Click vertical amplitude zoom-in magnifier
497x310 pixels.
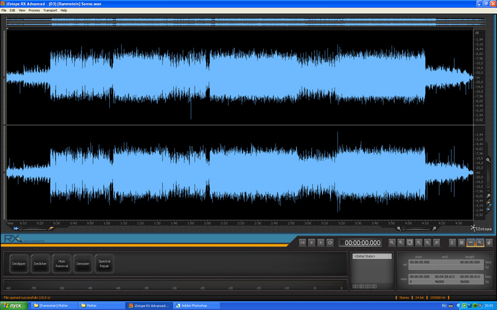488,160
